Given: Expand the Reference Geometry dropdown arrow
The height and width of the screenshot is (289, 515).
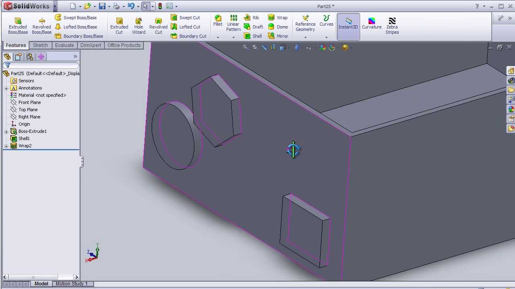Looking at the screenshot, I should (x=305, y=37).
